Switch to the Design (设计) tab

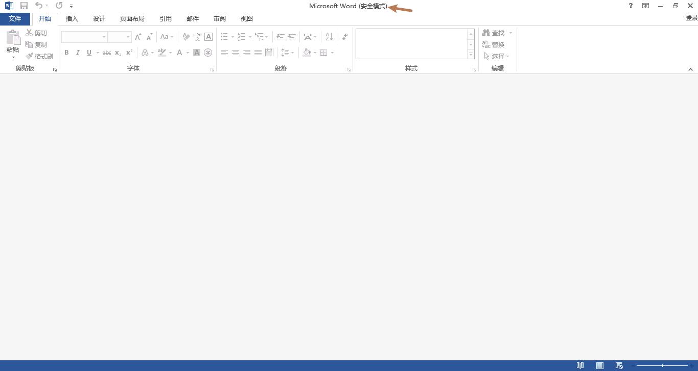tap(99, 19)
